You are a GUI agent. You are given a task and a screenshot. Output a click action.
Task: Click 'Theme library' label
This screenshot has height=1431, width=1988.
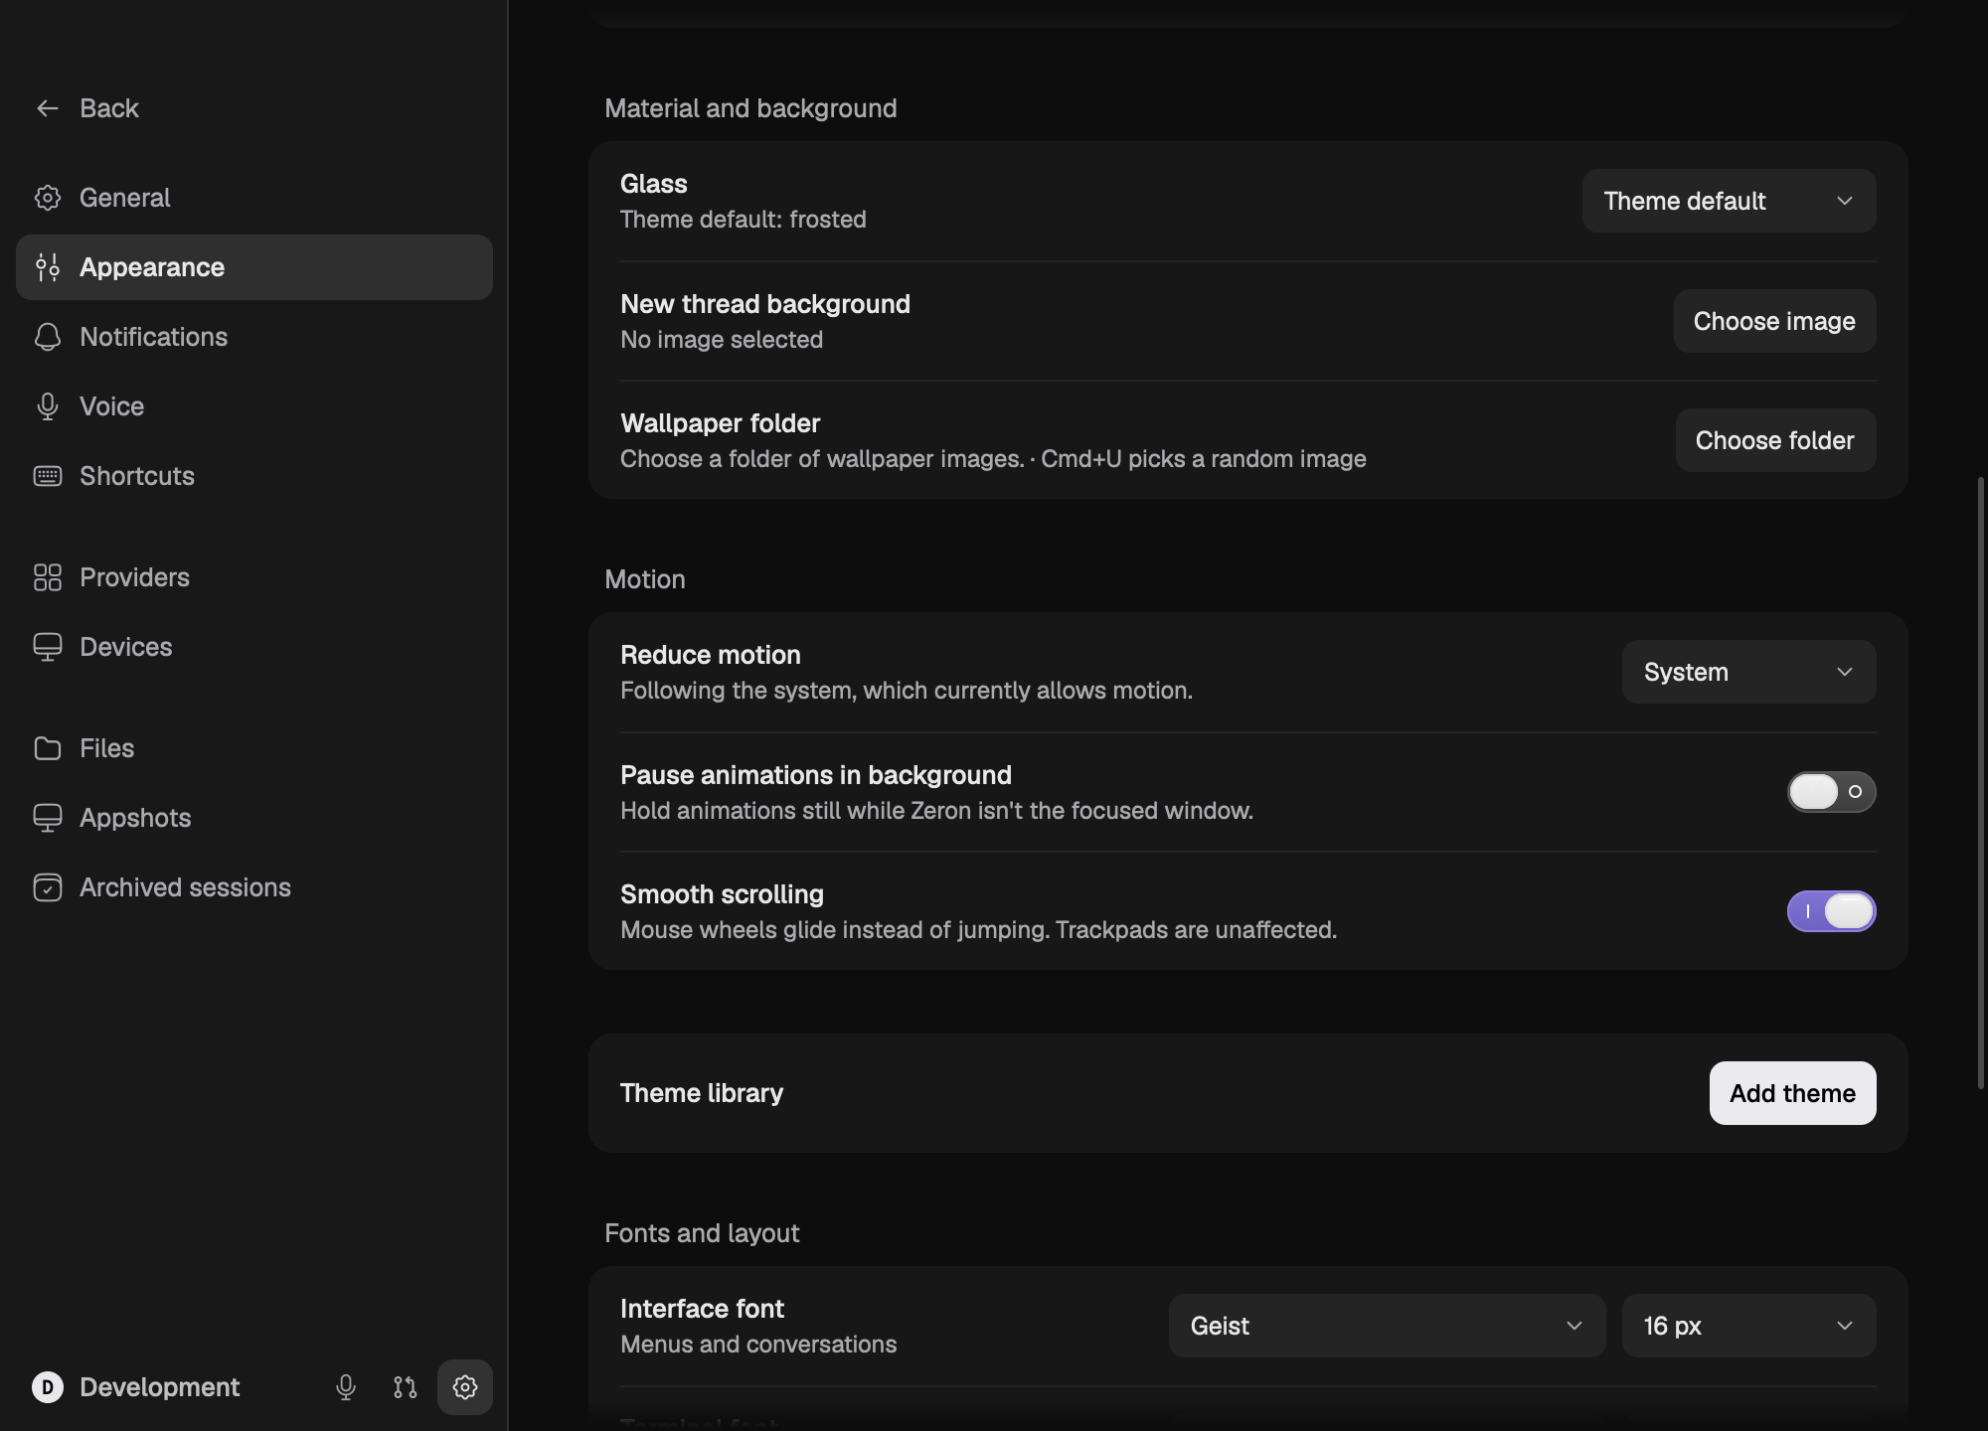(702, 1093)
